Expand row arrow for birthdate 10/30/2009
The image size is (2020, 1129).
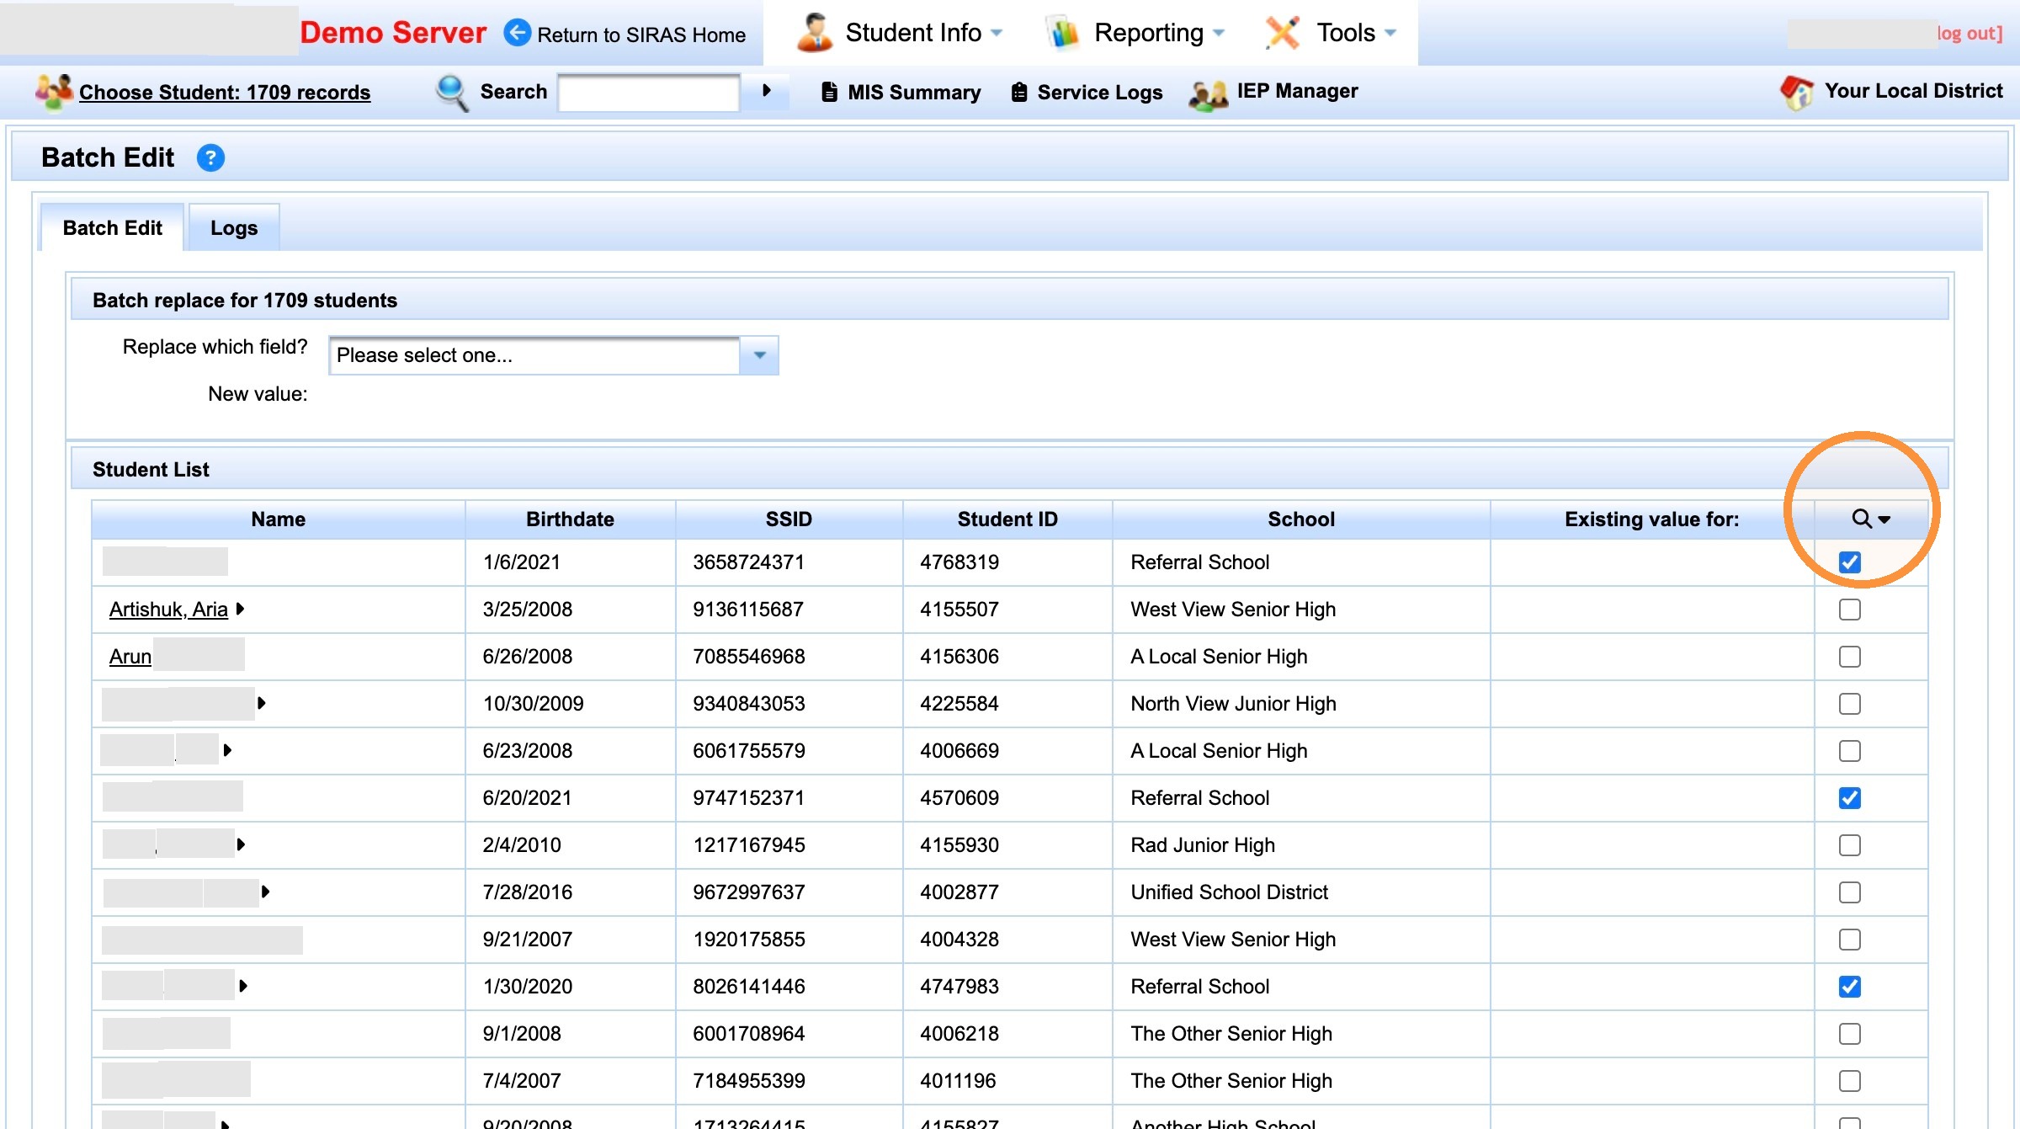[261, 703]
